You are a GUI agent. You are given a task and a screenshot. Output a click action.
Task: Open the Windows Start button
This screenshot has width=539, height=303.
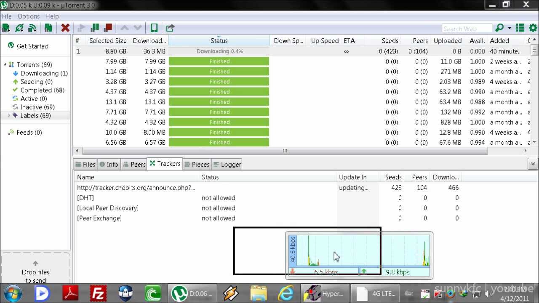click(13, 293)
